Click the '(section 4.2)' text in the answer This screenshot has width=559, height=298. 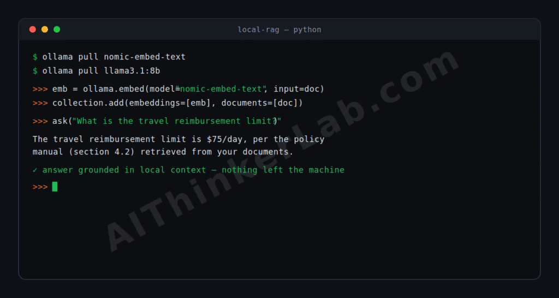(x=102, y=152)
